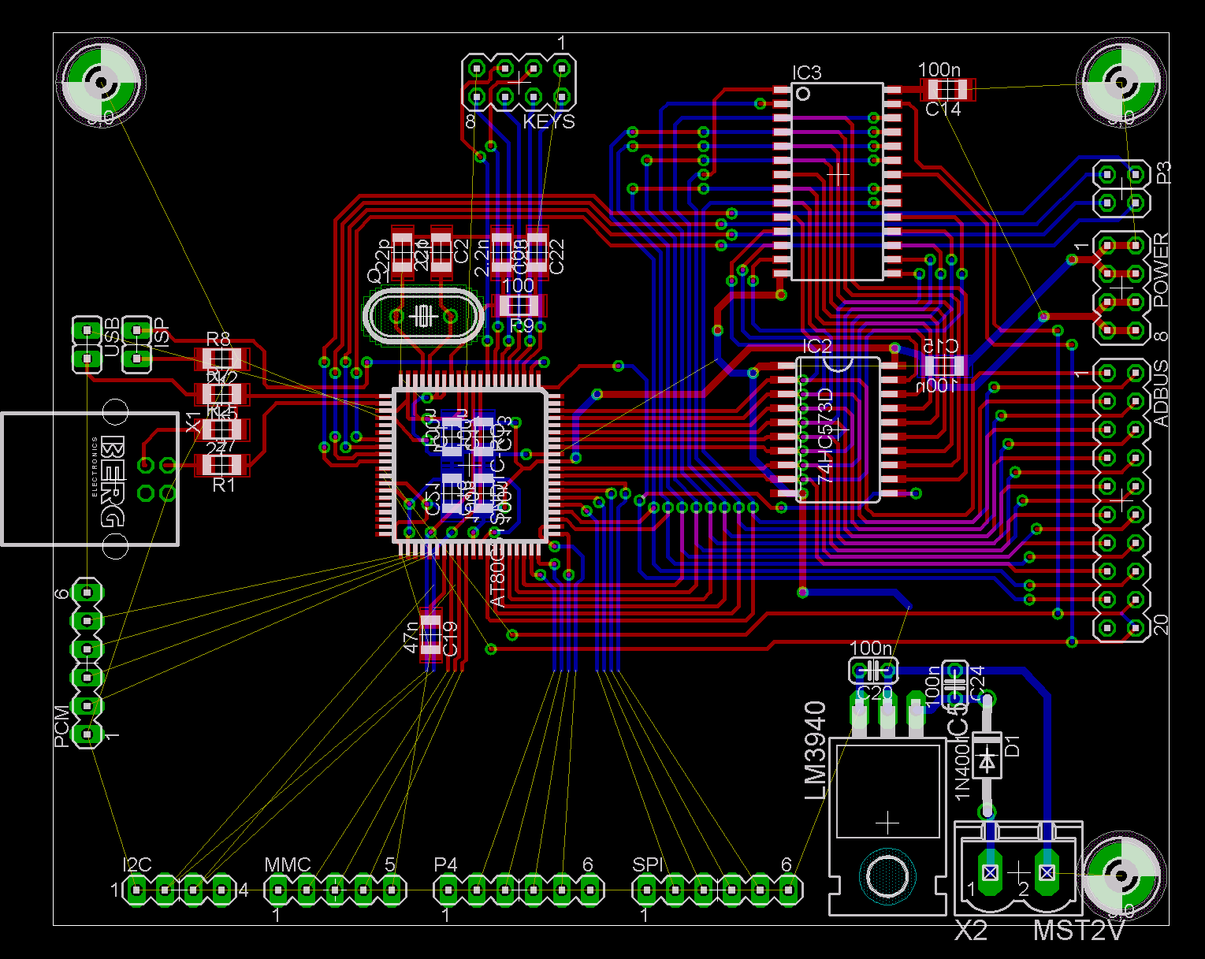This screenshot has height=959, width=1205.
Task: Select the C19 capacitor body
Action: pyautogui.click(x=430, y=636)
